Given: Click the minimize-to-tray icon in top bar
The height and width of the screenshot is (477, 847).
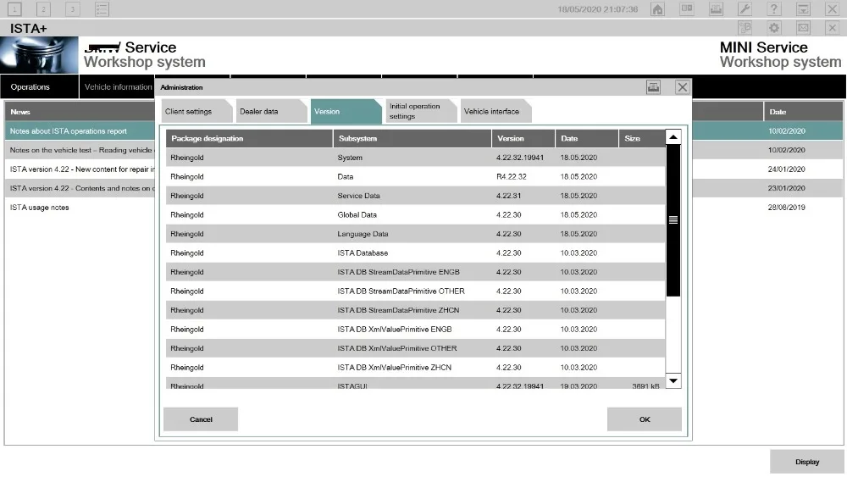Looking at the screenshot, I should (x=803, y=9).
